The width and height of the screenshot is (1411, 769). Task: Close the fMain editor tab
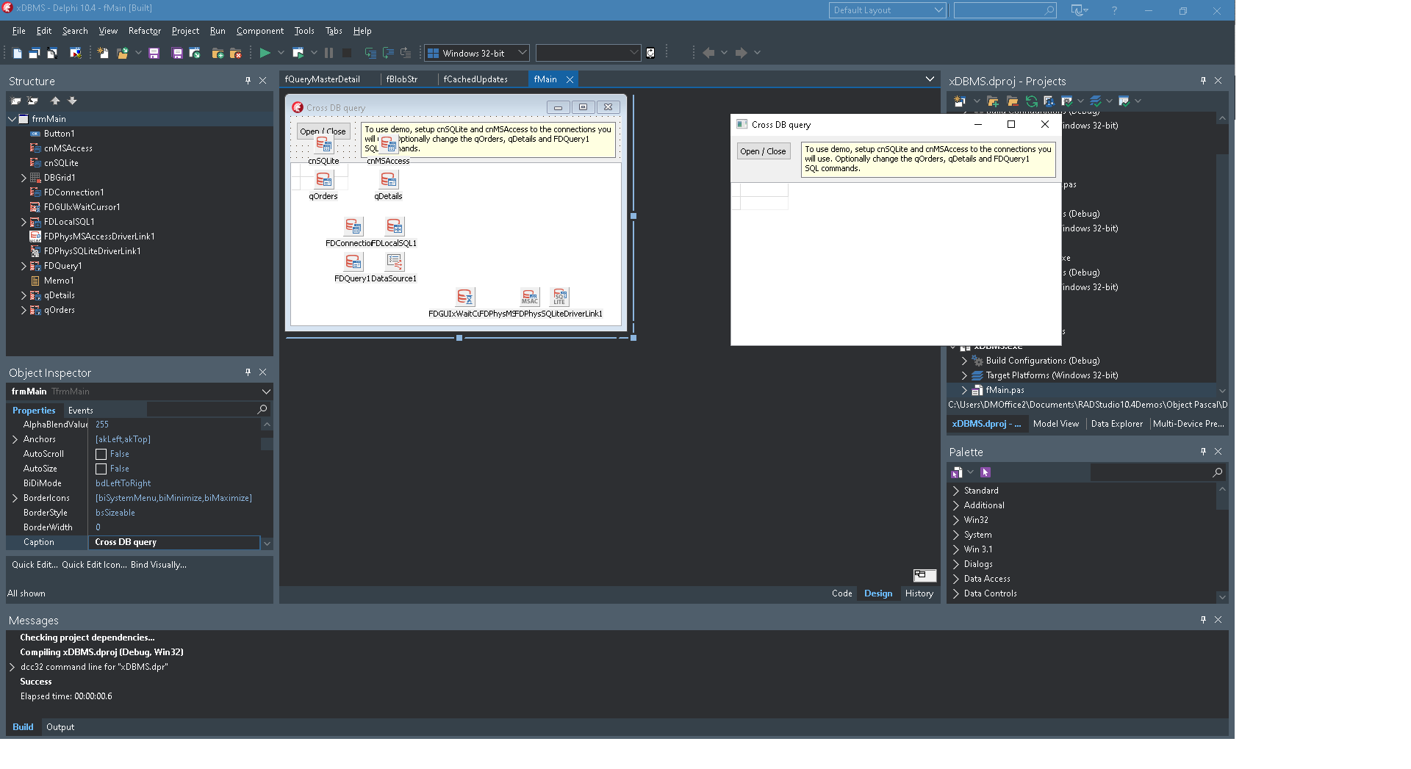[x=570, y=79]
